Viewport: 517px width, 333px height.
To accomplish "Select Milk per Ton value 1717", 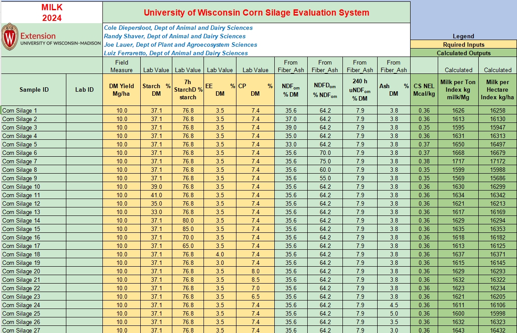I will (x=458, y=161).
